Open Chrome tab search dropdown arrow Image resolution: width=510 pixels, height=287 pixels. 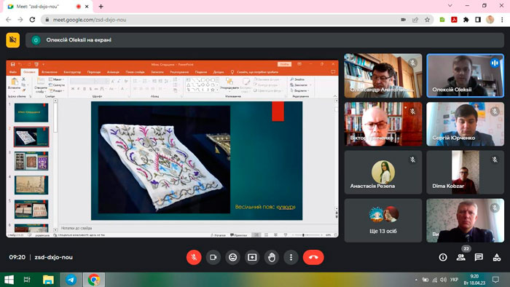click(450, 6)
